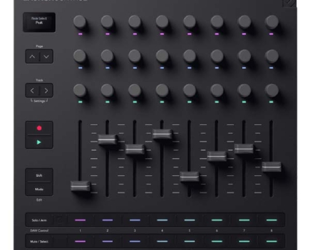Viewport: 310px width, 250px height.
Task: Click the Mode button
Action: (39, 189)
